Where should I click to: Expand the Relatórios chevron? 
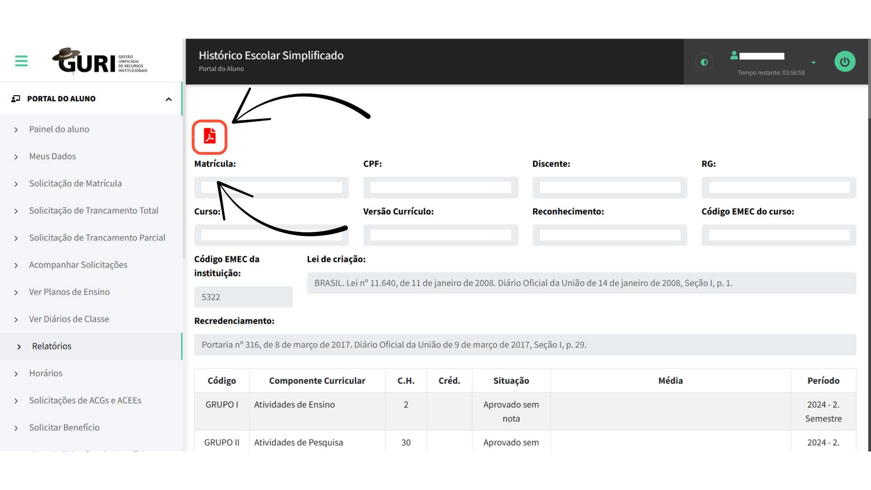point(19,347)
